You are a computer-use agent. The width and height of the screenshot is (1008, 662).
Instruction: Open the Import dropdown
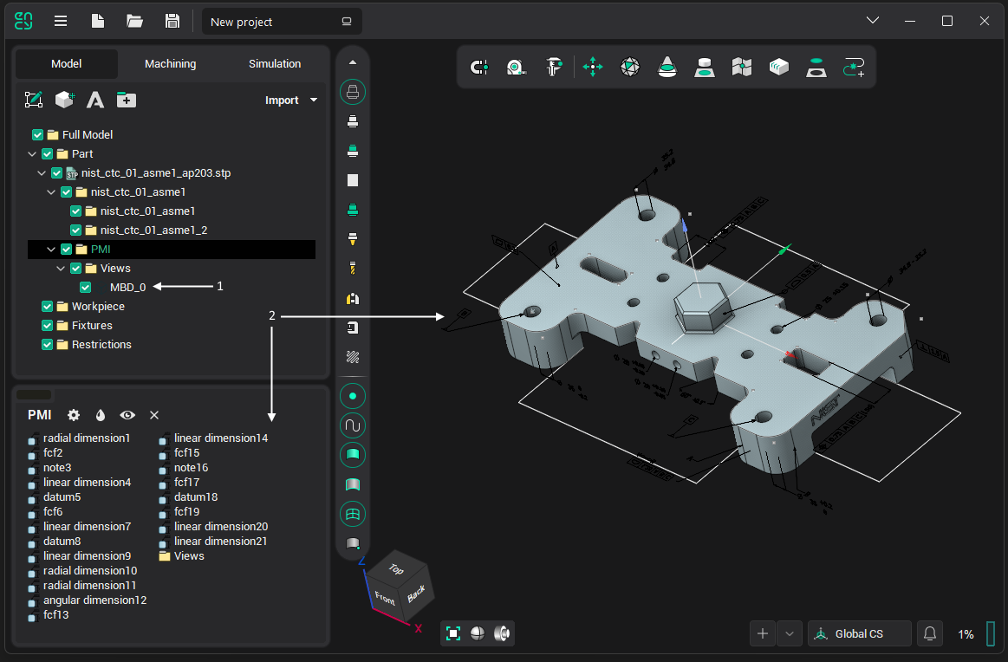coord(290,101)
